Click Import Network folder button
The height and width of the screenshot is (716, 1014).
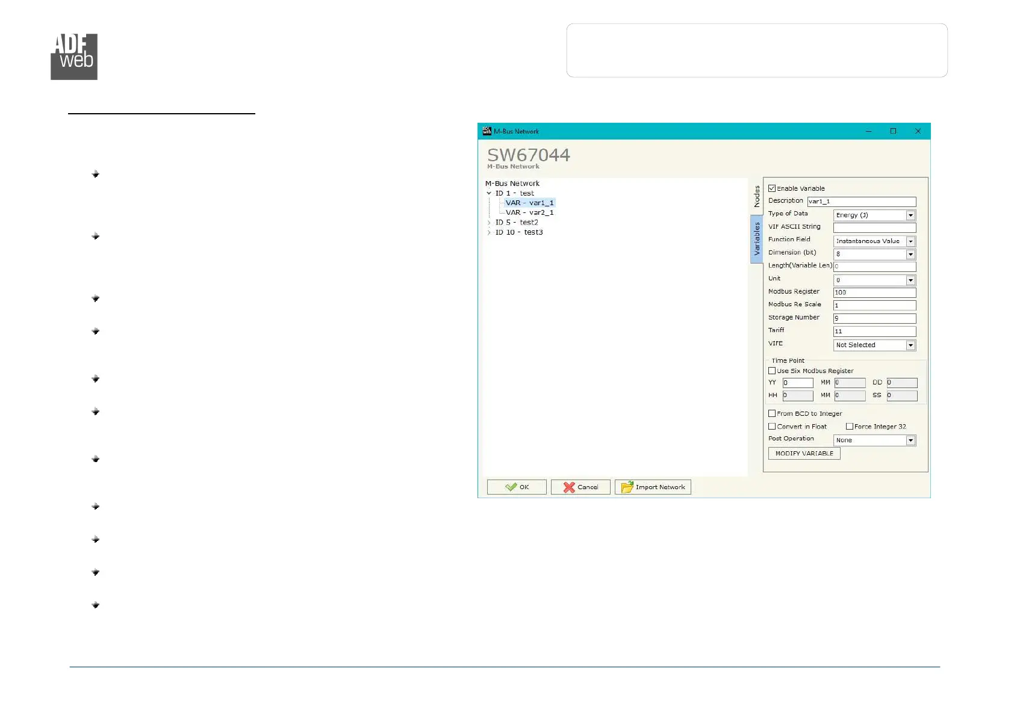coord(653,487)
